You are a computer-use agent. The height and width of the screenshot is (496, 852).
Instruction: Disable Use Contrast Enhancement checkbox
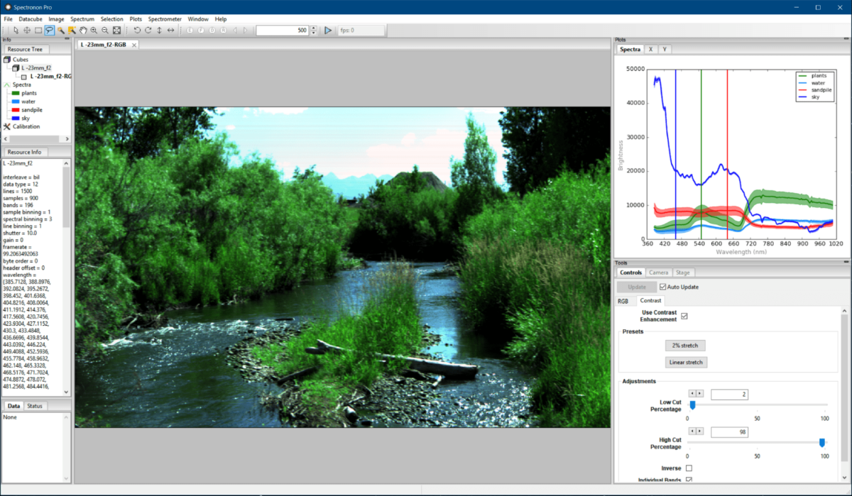coord(684,316)
